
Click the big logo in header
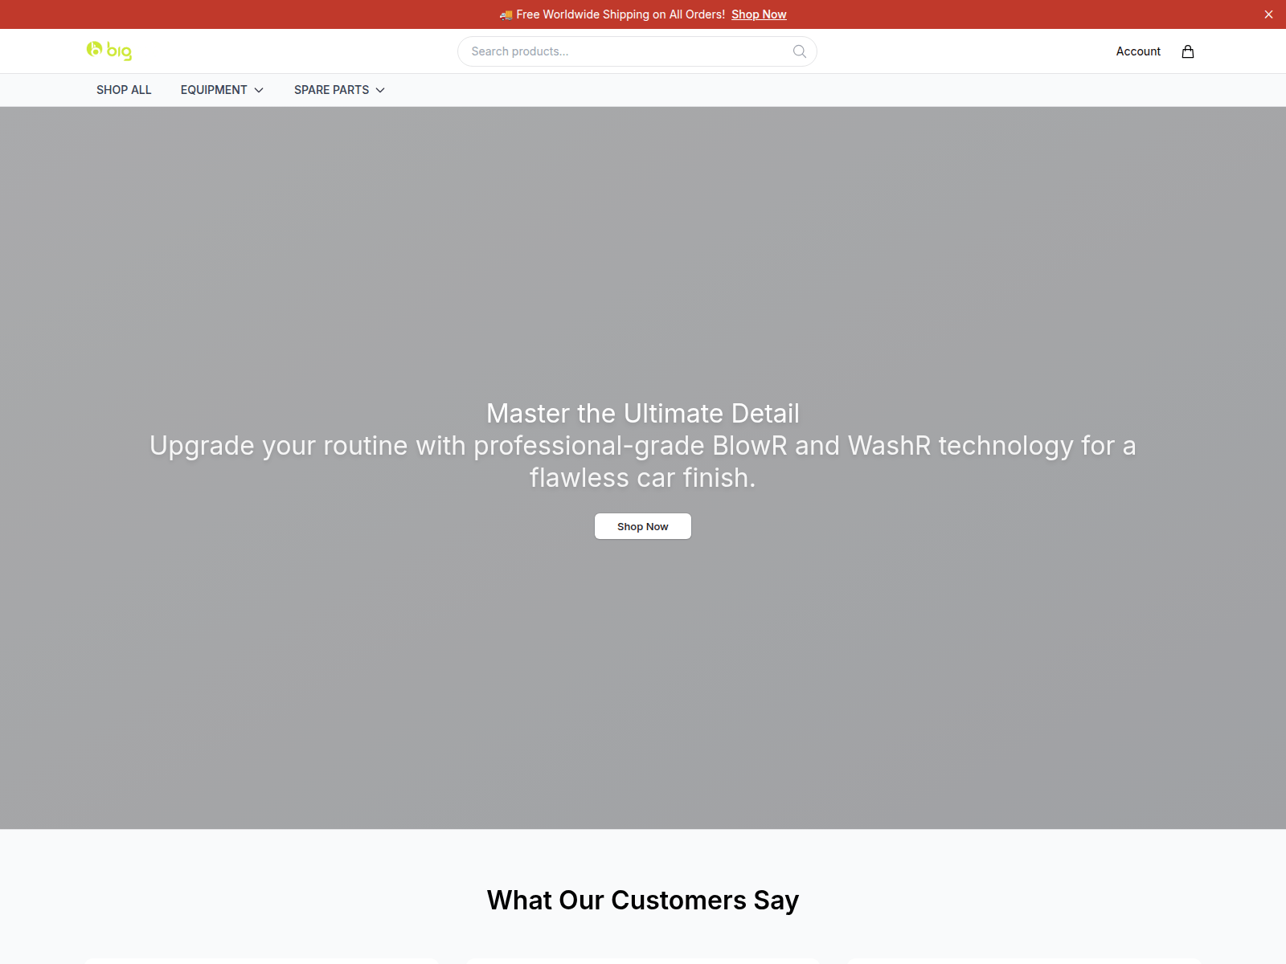[109, 51]
